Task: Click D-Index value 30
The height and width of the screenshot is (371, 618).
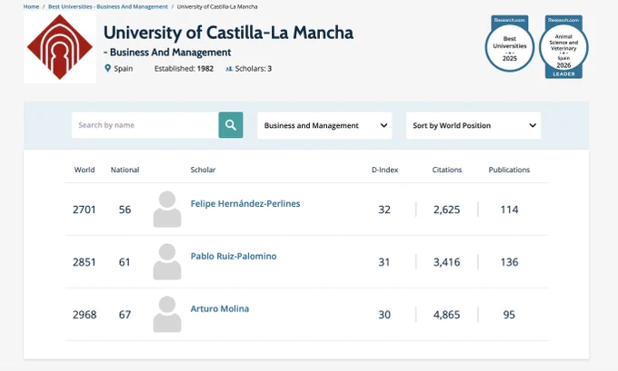Action: point(384,315)
